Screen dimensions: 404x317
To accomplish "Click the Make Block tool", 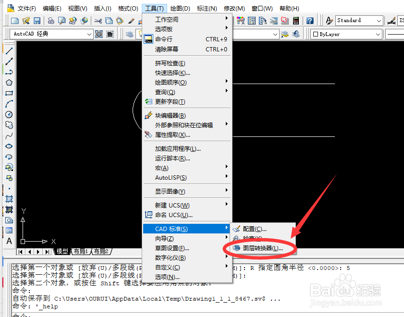I will click(x=9, y=178).
